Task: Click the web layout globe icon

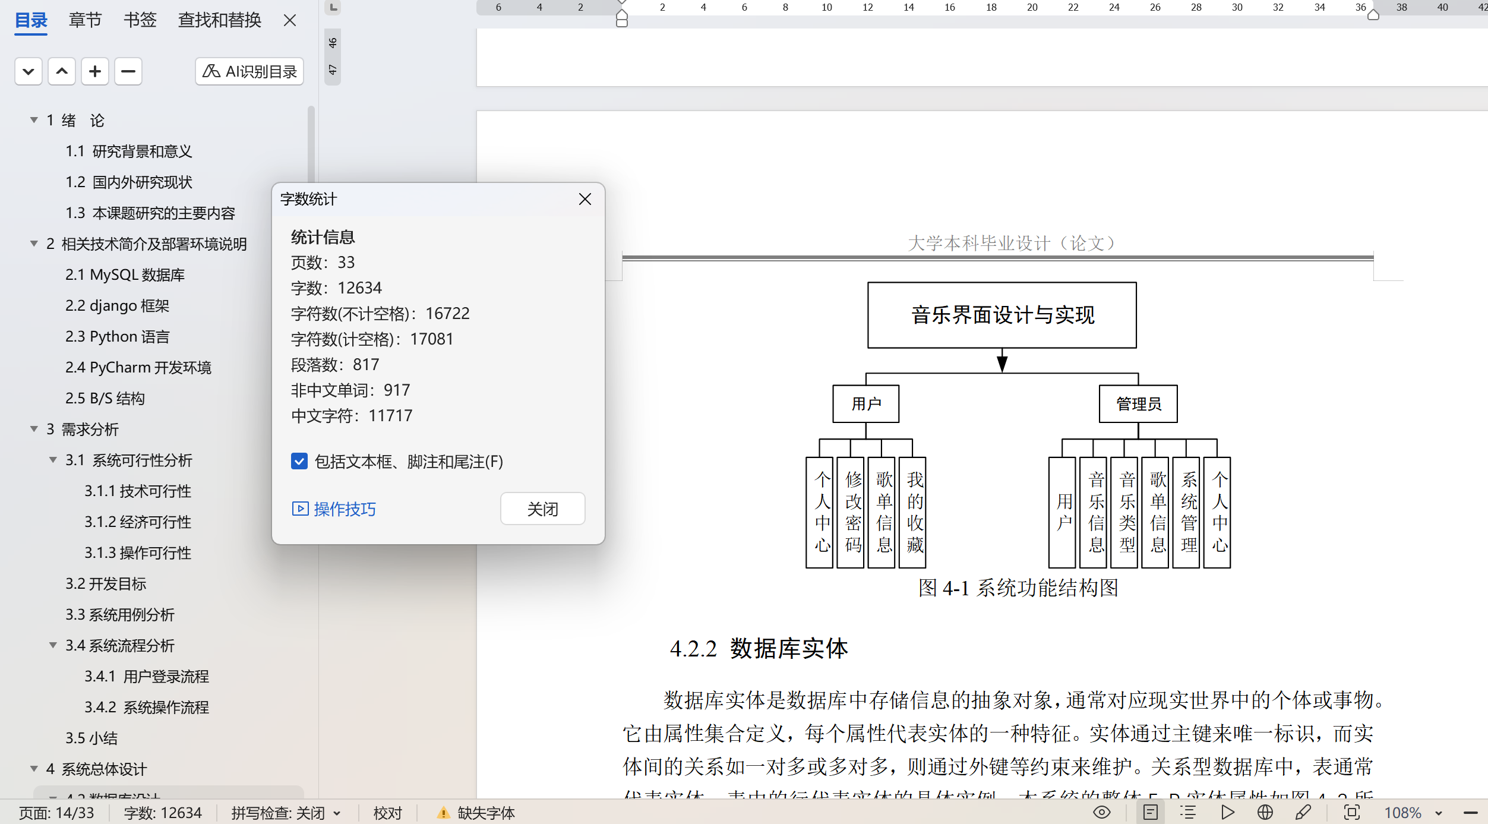Action: click(x=1265, y=812)
